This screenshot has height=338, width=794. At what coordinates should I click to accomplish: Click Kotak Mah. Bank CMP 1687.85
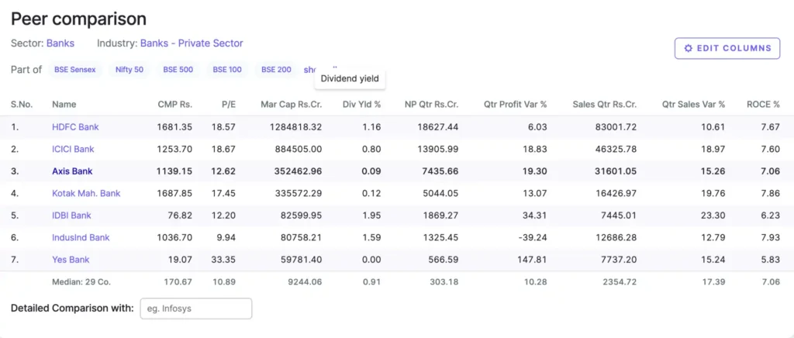click(x=174, y=193)
